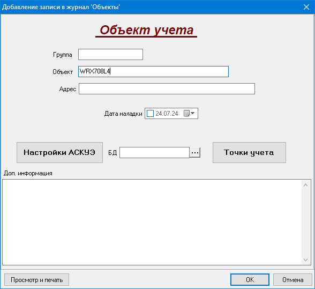Viewport: 315px width, 289px height.
Task: Click the 'Объект учета' heading
Action: click(146, 30)
